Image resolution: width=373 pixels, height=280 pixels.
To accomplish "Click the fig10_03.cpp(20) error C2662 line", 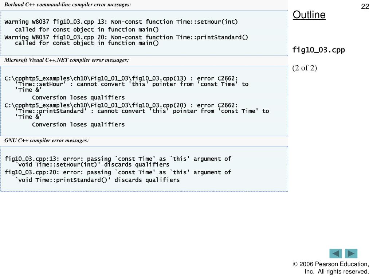I will pyautogui.click(x=121, y=105).
